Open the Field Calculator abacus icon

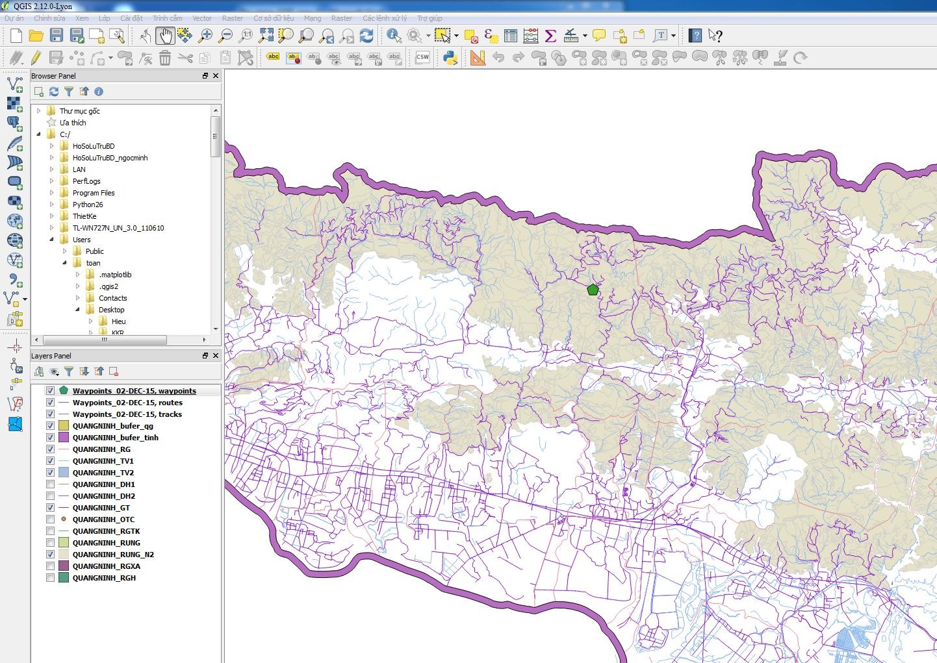(531, 36)
